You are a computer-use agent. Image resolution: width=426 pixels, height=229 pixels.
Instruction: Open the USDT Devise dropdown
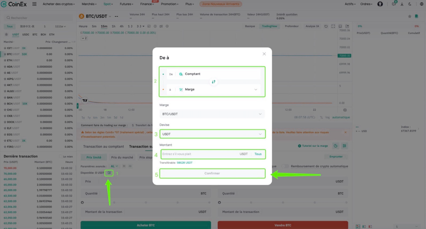coord(212,134)
